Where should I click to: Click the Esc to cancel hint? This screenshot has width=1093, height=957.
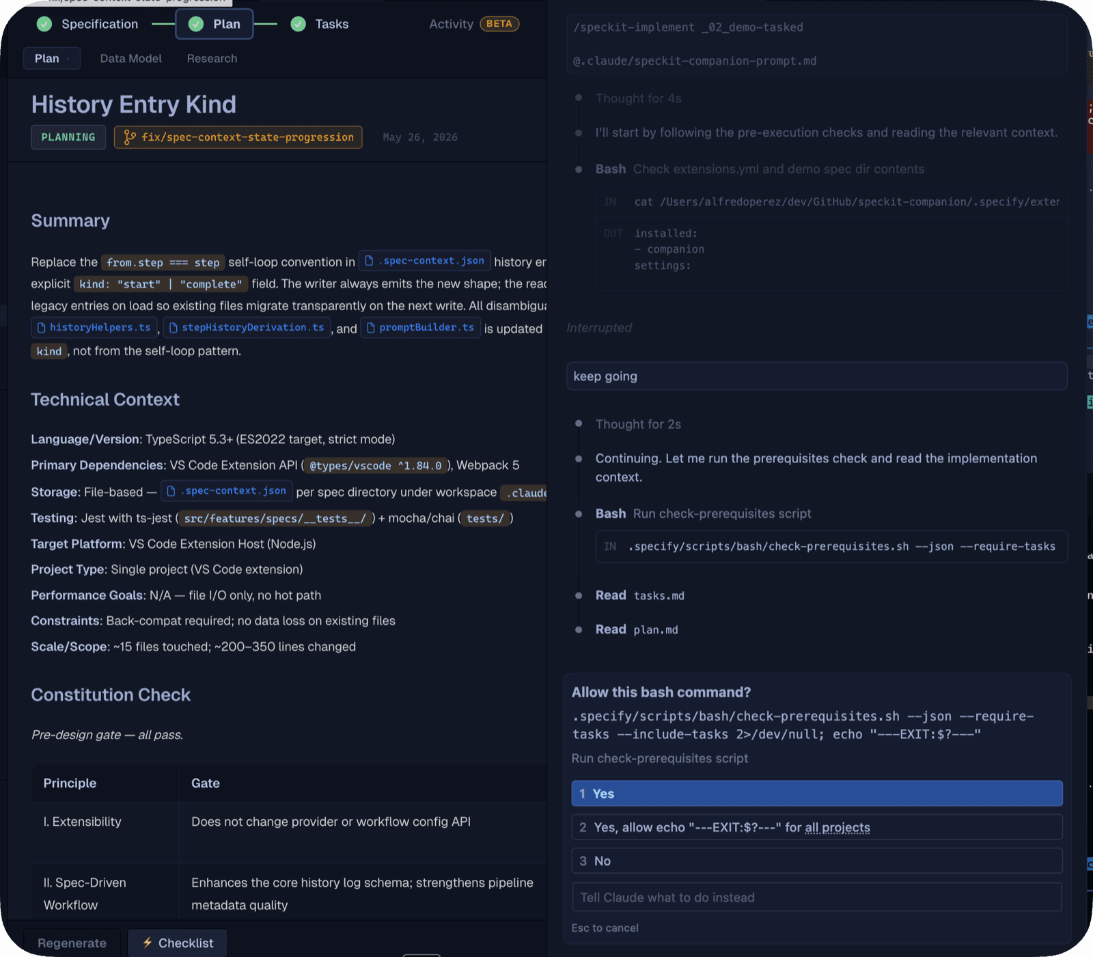[605, 928]
